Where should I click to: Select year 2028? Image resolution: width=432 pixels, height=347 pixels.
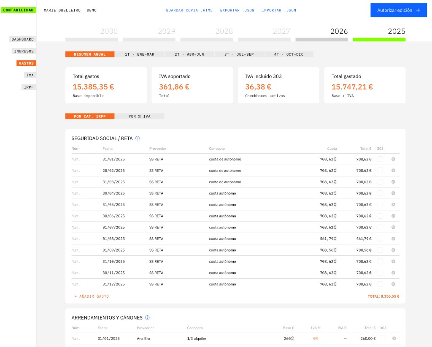coord(207,35)
